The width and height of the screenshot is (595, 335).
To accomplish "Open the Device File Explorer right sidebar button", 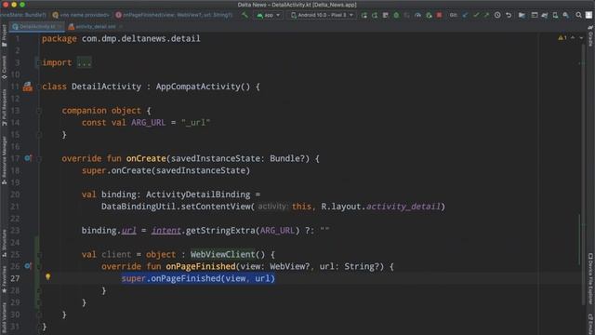I will (x=590, y=279).
